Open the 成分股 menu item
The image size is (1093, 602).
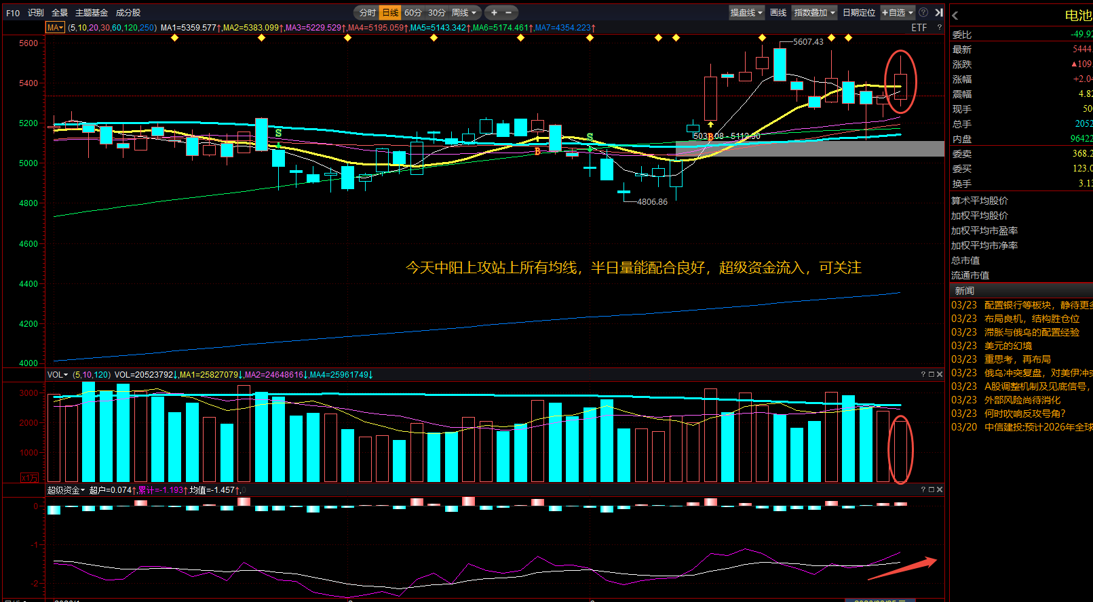(x=128, y=13)
